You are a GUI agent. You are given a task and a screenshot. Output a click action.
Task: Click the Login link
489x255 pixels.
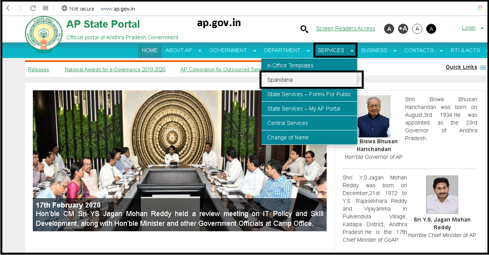[469, 28]
